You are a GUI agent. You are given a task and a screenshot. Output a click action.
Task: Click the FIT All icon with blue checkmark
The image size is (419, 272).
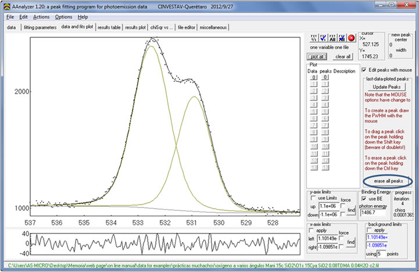click(342, 38)
